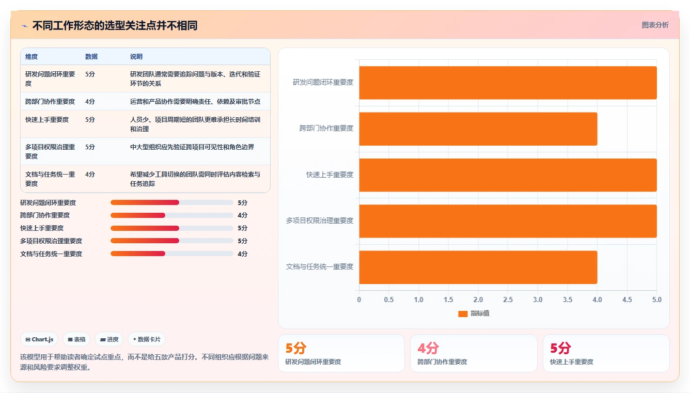Select the 数据卡片 tag chip

point(147,339)
